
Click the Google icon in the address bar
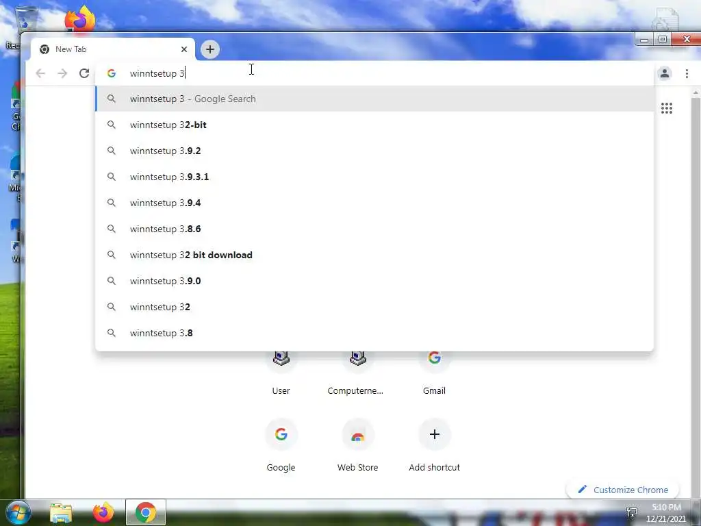coord(112,73)
